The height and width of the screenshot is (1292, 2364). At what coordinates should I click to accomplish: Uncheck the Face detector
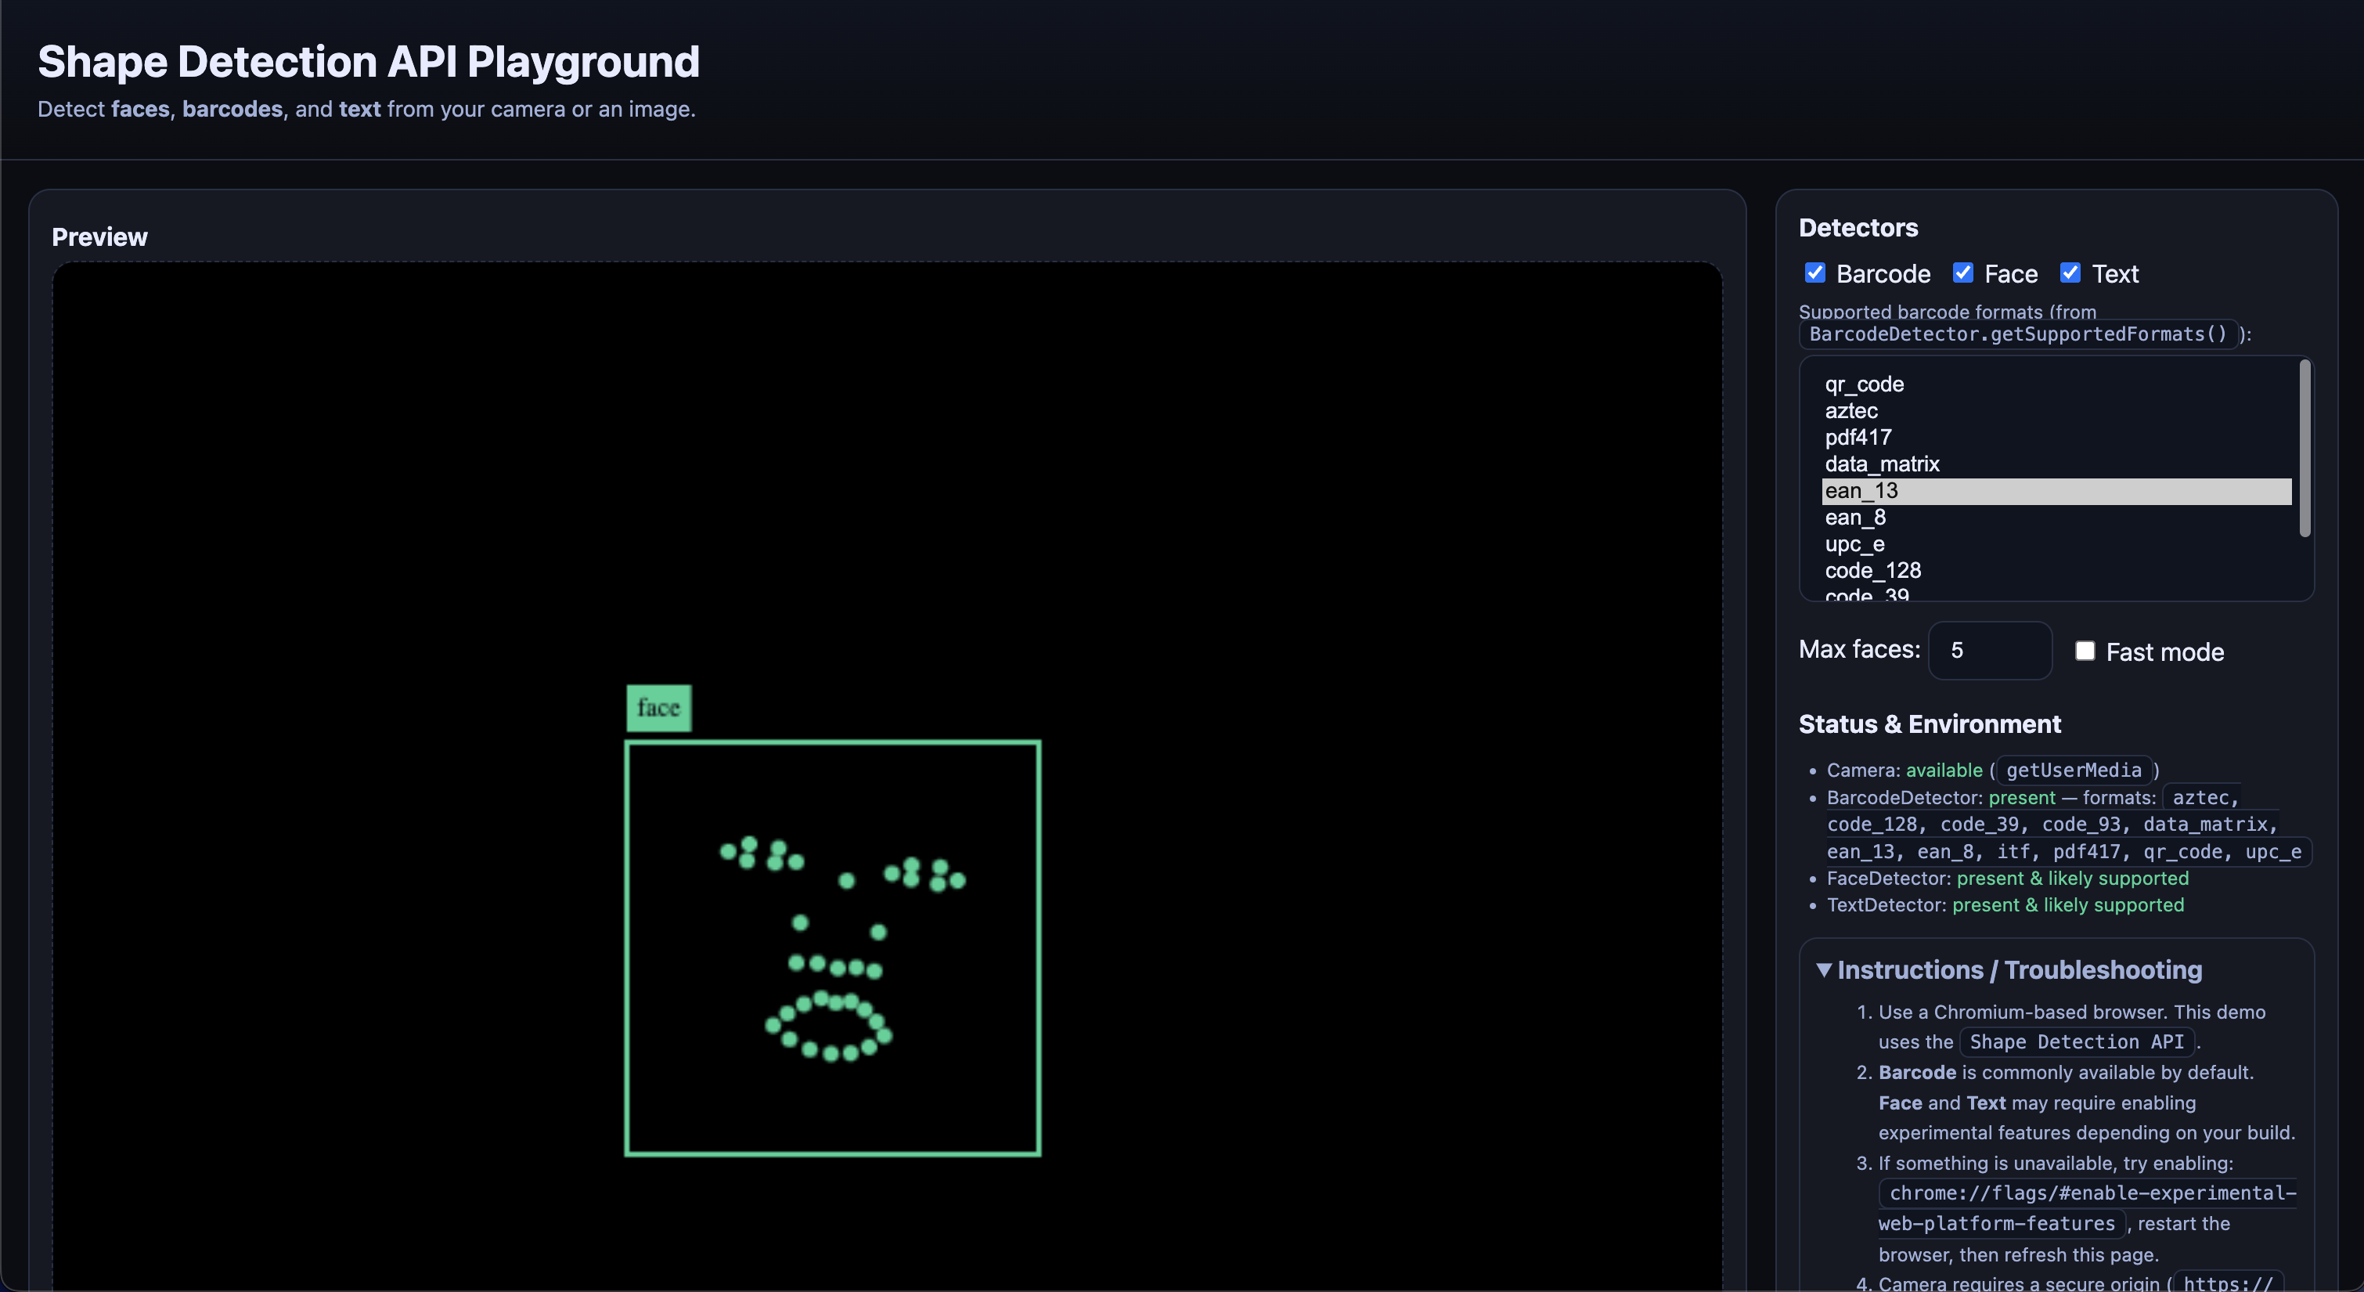pos(1964,272)
